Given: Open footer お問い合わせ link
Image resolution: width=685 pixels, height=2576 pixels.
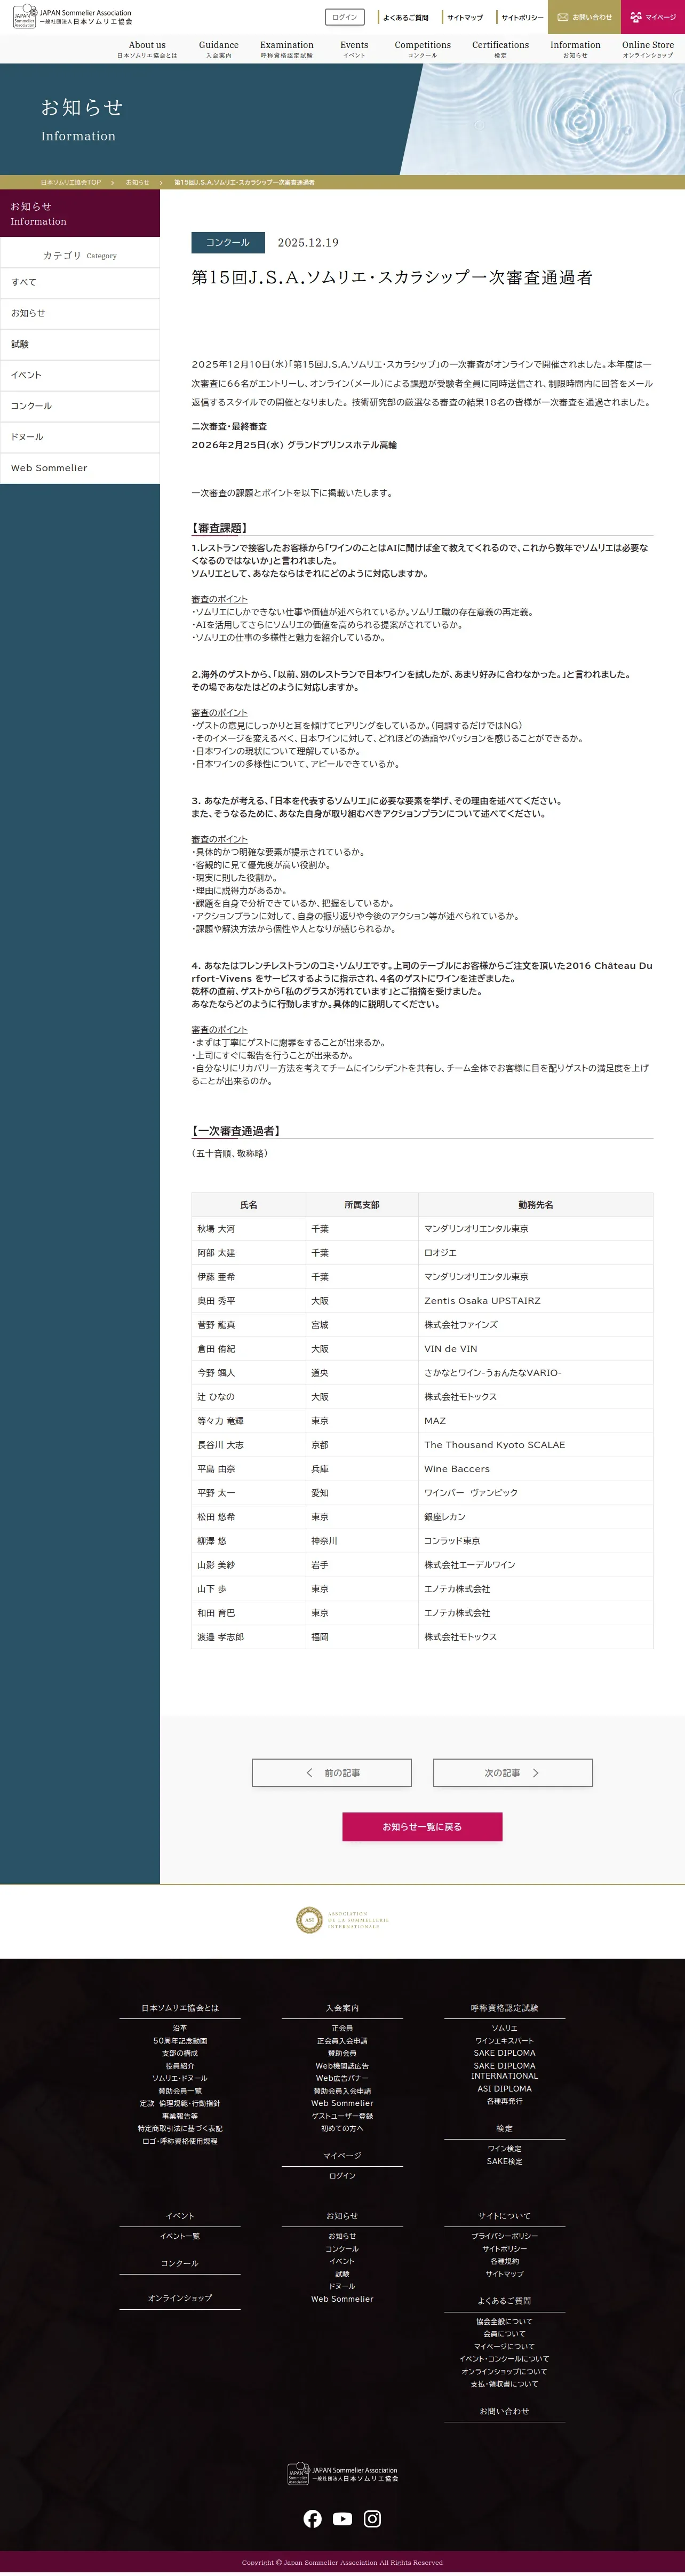Looking at the screenshot, I should click(504, 2410).
